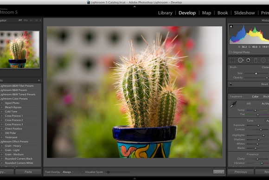Screen dimensions: 269x180
Task: Click the Rounded Corners Black preset icon
Action: point(2,159)
